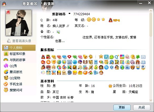Click the panda face service icon
The width and height of the screenshot is (154, 112).
(x=85, y=62)
